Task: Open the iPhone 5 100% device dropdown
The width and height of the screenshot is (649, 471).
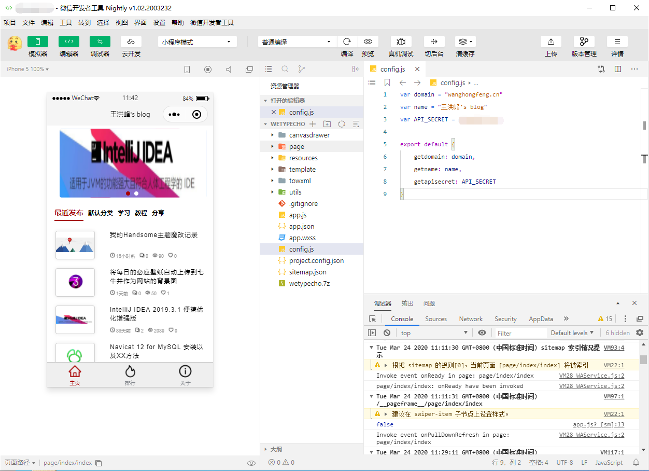Action: coord(28,70)
